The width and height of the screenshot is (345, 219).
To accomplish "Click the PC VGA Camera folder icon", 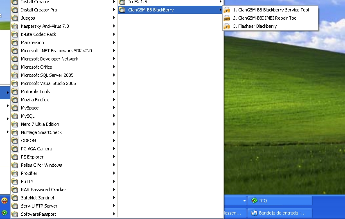I will pos(15,149).
